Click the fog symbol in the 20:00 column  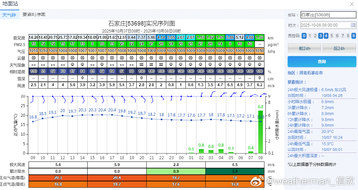click(141, 64)
